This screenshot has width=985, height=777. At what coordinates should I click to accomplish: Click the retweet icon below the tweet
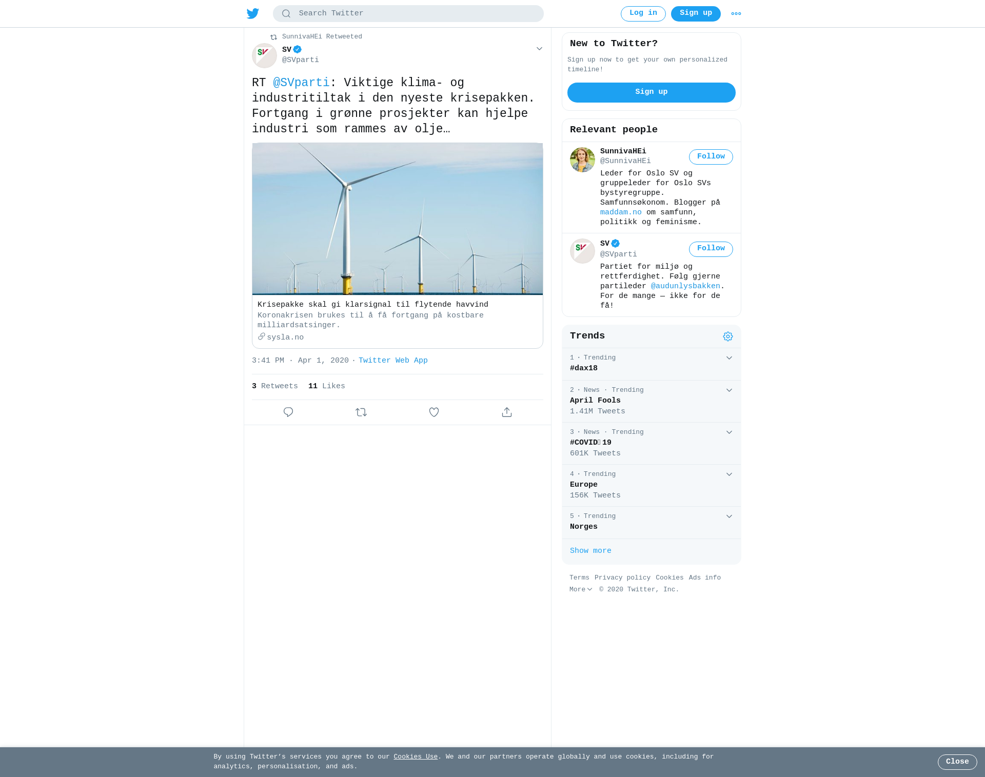tap(361, 412)
